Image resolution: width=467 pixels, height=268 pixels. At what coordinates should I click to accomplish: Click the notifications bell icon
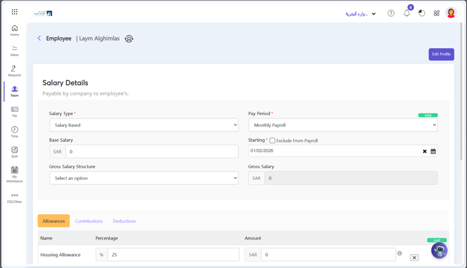point(407,13)
